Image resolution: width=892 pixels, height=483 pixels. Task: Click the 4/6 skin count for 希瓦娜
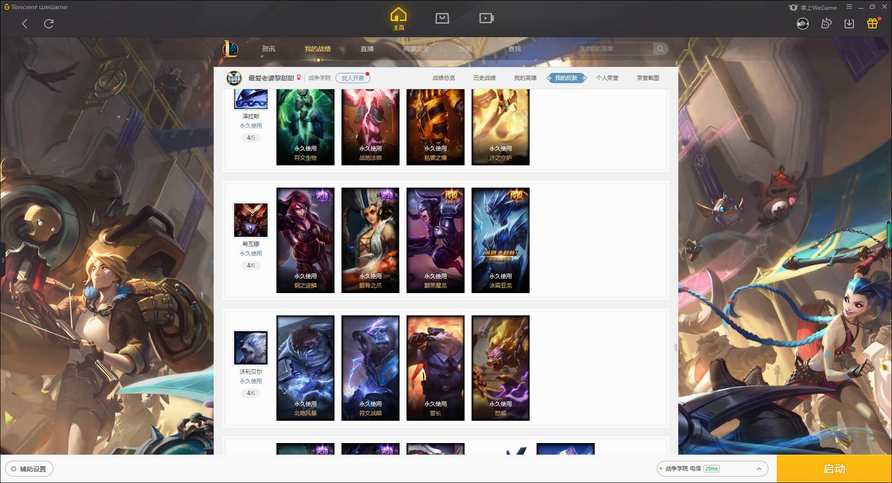pyautogui.click(x=251, y=265)
